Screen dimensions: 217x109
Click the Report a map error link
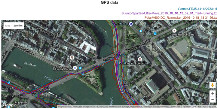pos(207,107)
